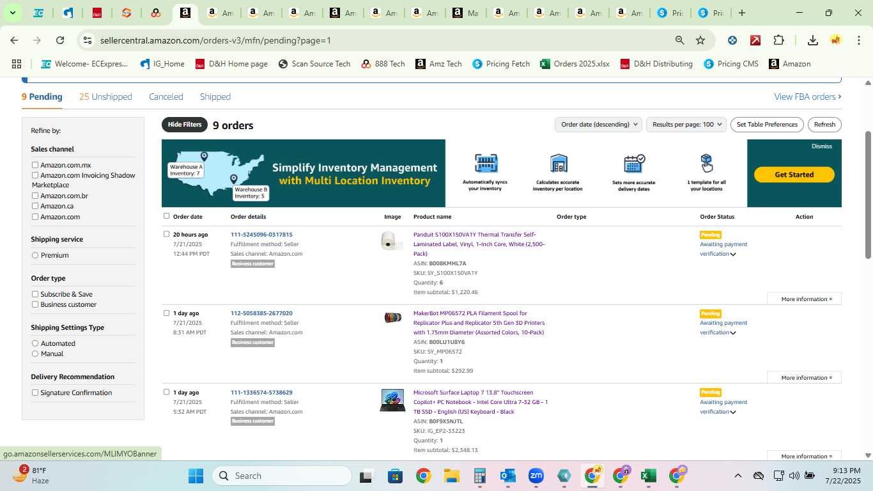873x491 pixels.
Task: Open Calculator from taskbar
Action: 480,476
